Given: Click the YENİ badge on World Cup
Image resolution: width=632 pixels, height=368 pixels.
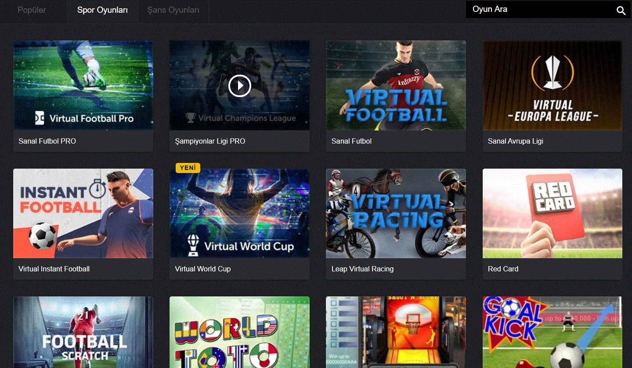Looking at the screenshot, I should [188, 168].
